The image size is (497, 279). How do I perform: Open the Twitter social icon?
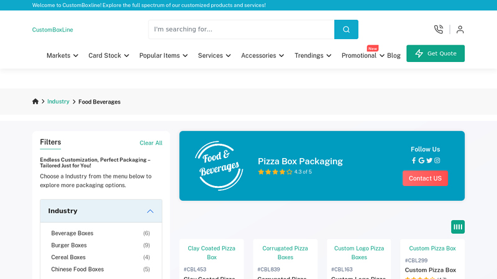[429, 161]
